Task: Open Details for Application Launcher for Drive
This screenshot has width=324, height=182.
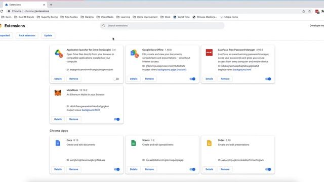Action: point(58,79)
